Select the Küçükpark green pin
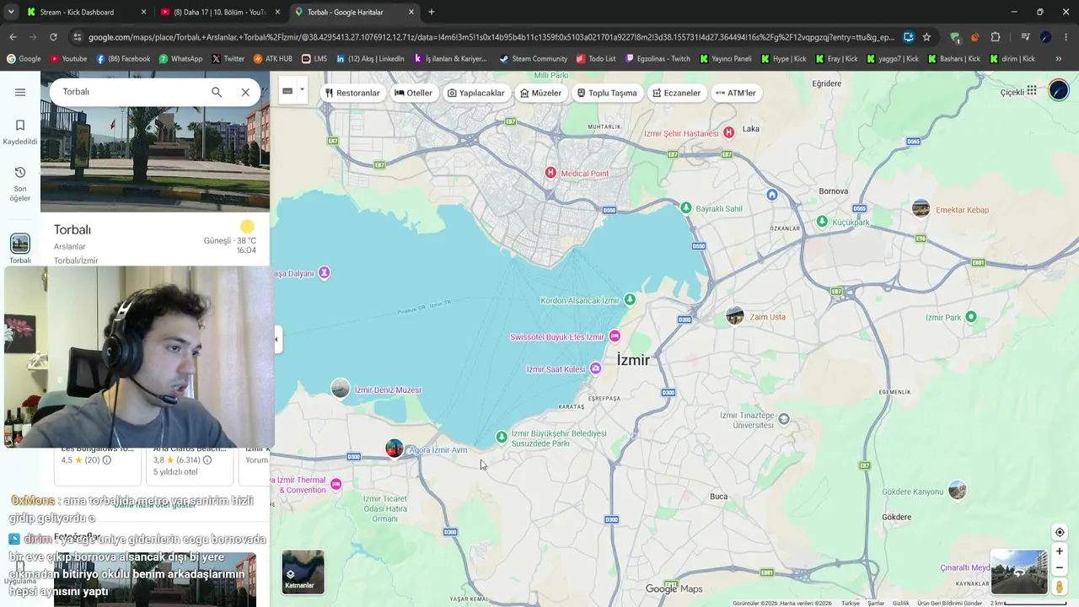This screenshot has width=1079, height=607. [822, 222]
